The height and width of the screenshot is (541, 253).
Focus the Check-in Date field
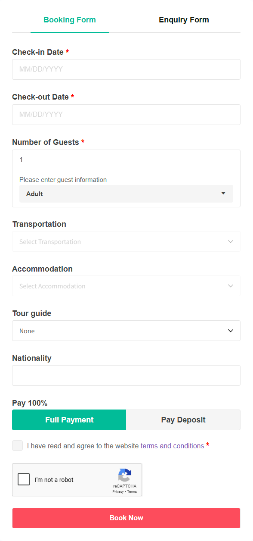pos(126,69)
